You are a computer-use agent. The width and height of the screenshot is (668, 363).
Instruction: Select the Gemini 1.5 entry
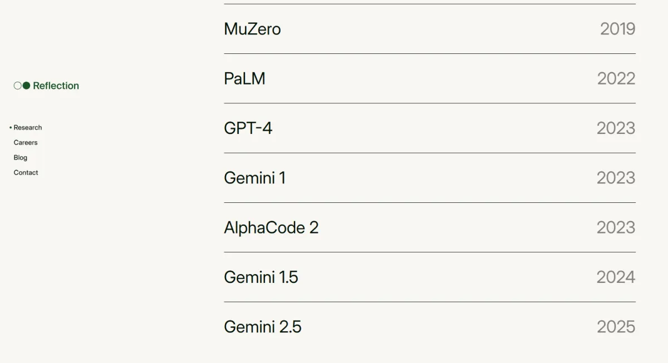click(261, 277)
